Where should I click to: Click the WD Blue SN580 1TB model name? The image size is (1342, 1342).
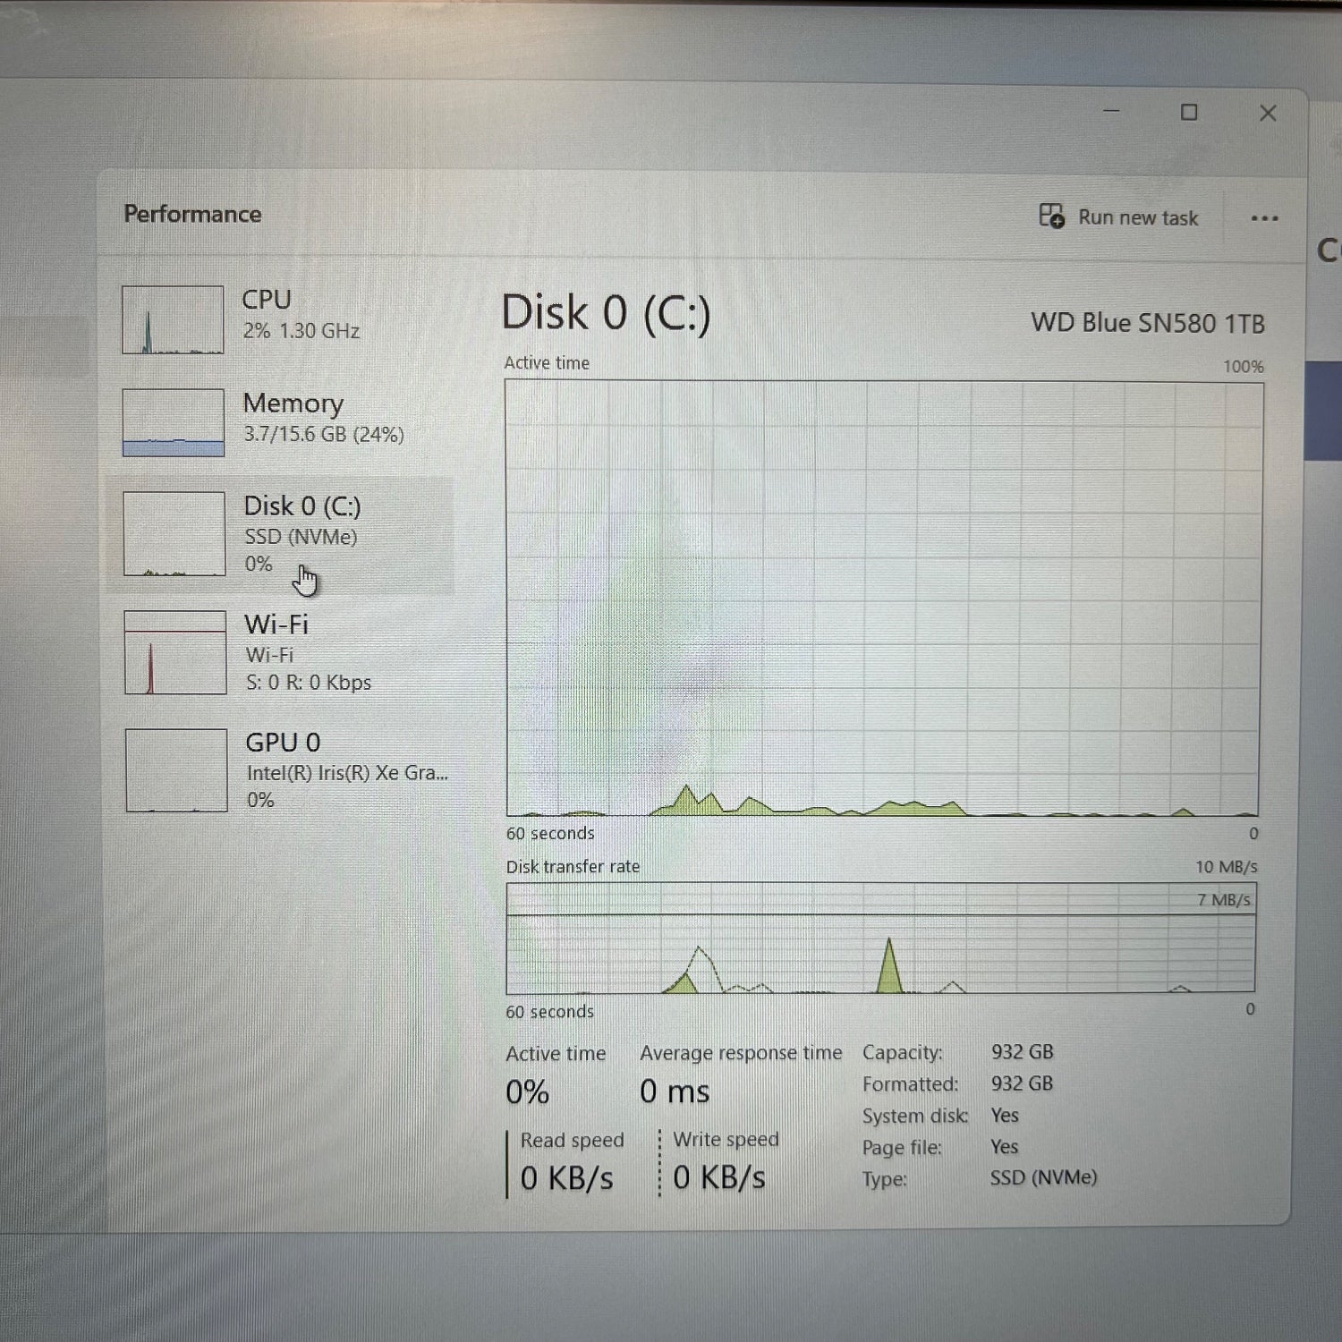point(1147,323)
